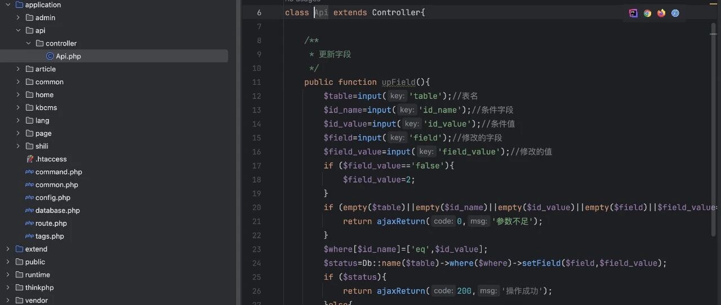Image resolution: width=721 pixels, height=305 pixels.
Task: Collapse the api folder
Action: click(18, 30)
